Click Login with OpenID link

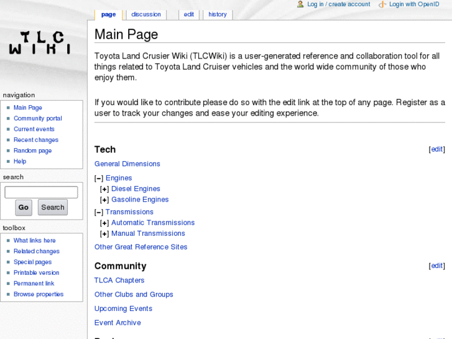point(414,4)
